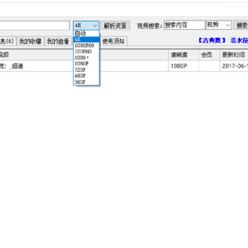Select 480P quality option
248x248 pixels.
tap(86, 76)
